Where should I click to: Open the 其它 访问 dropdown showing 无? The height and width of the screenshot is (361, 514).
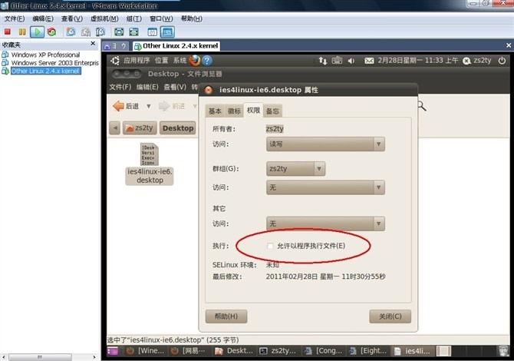pyautogui.click(x=325, y=224)
